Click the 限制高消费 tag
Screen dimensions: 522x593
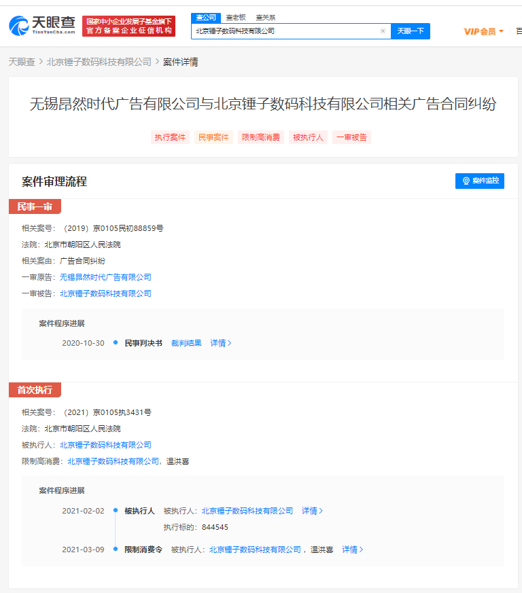coord(260,137)
